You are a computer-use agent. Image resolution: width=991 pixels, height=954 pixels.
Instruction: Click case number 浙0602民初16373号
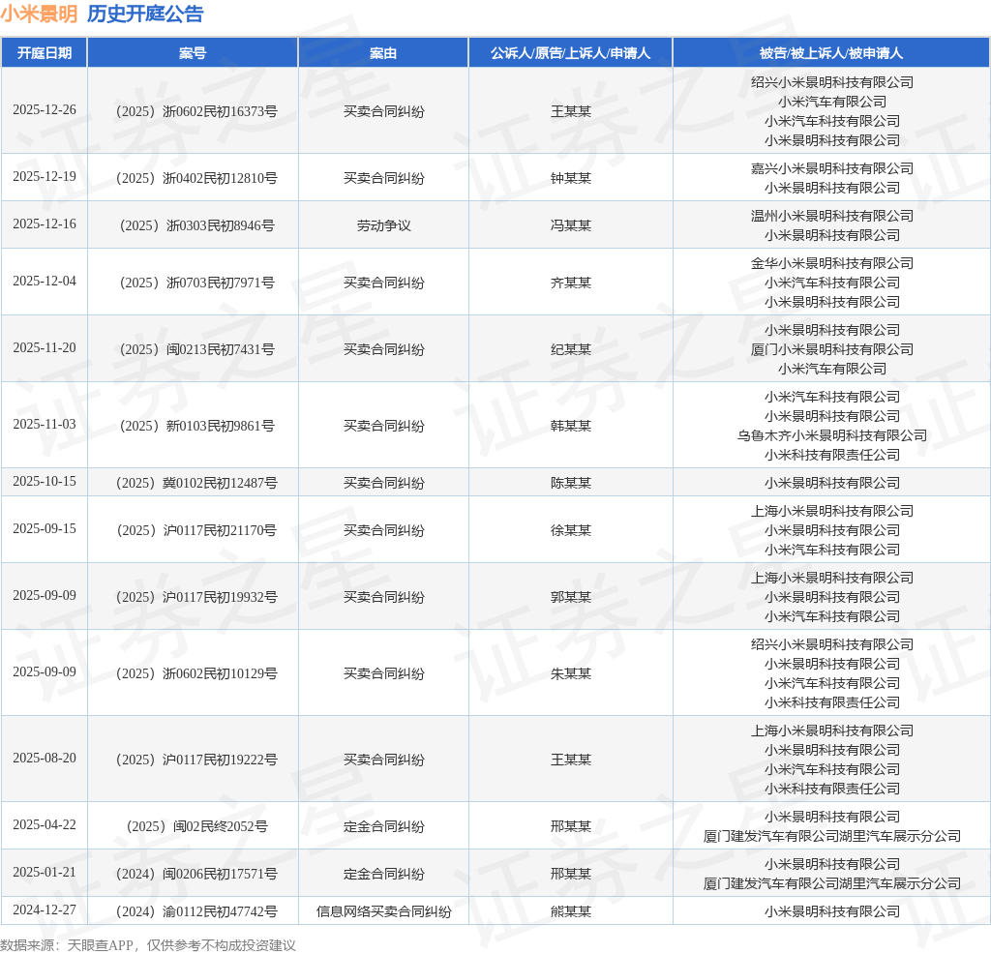pyautogui.click(x=196, y=111)
